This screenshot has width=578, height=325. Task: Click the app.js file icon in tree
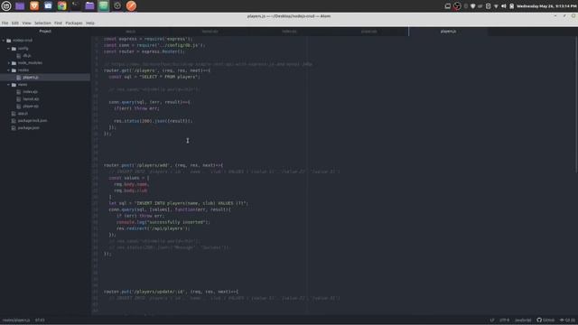click(x=14, y=114)
